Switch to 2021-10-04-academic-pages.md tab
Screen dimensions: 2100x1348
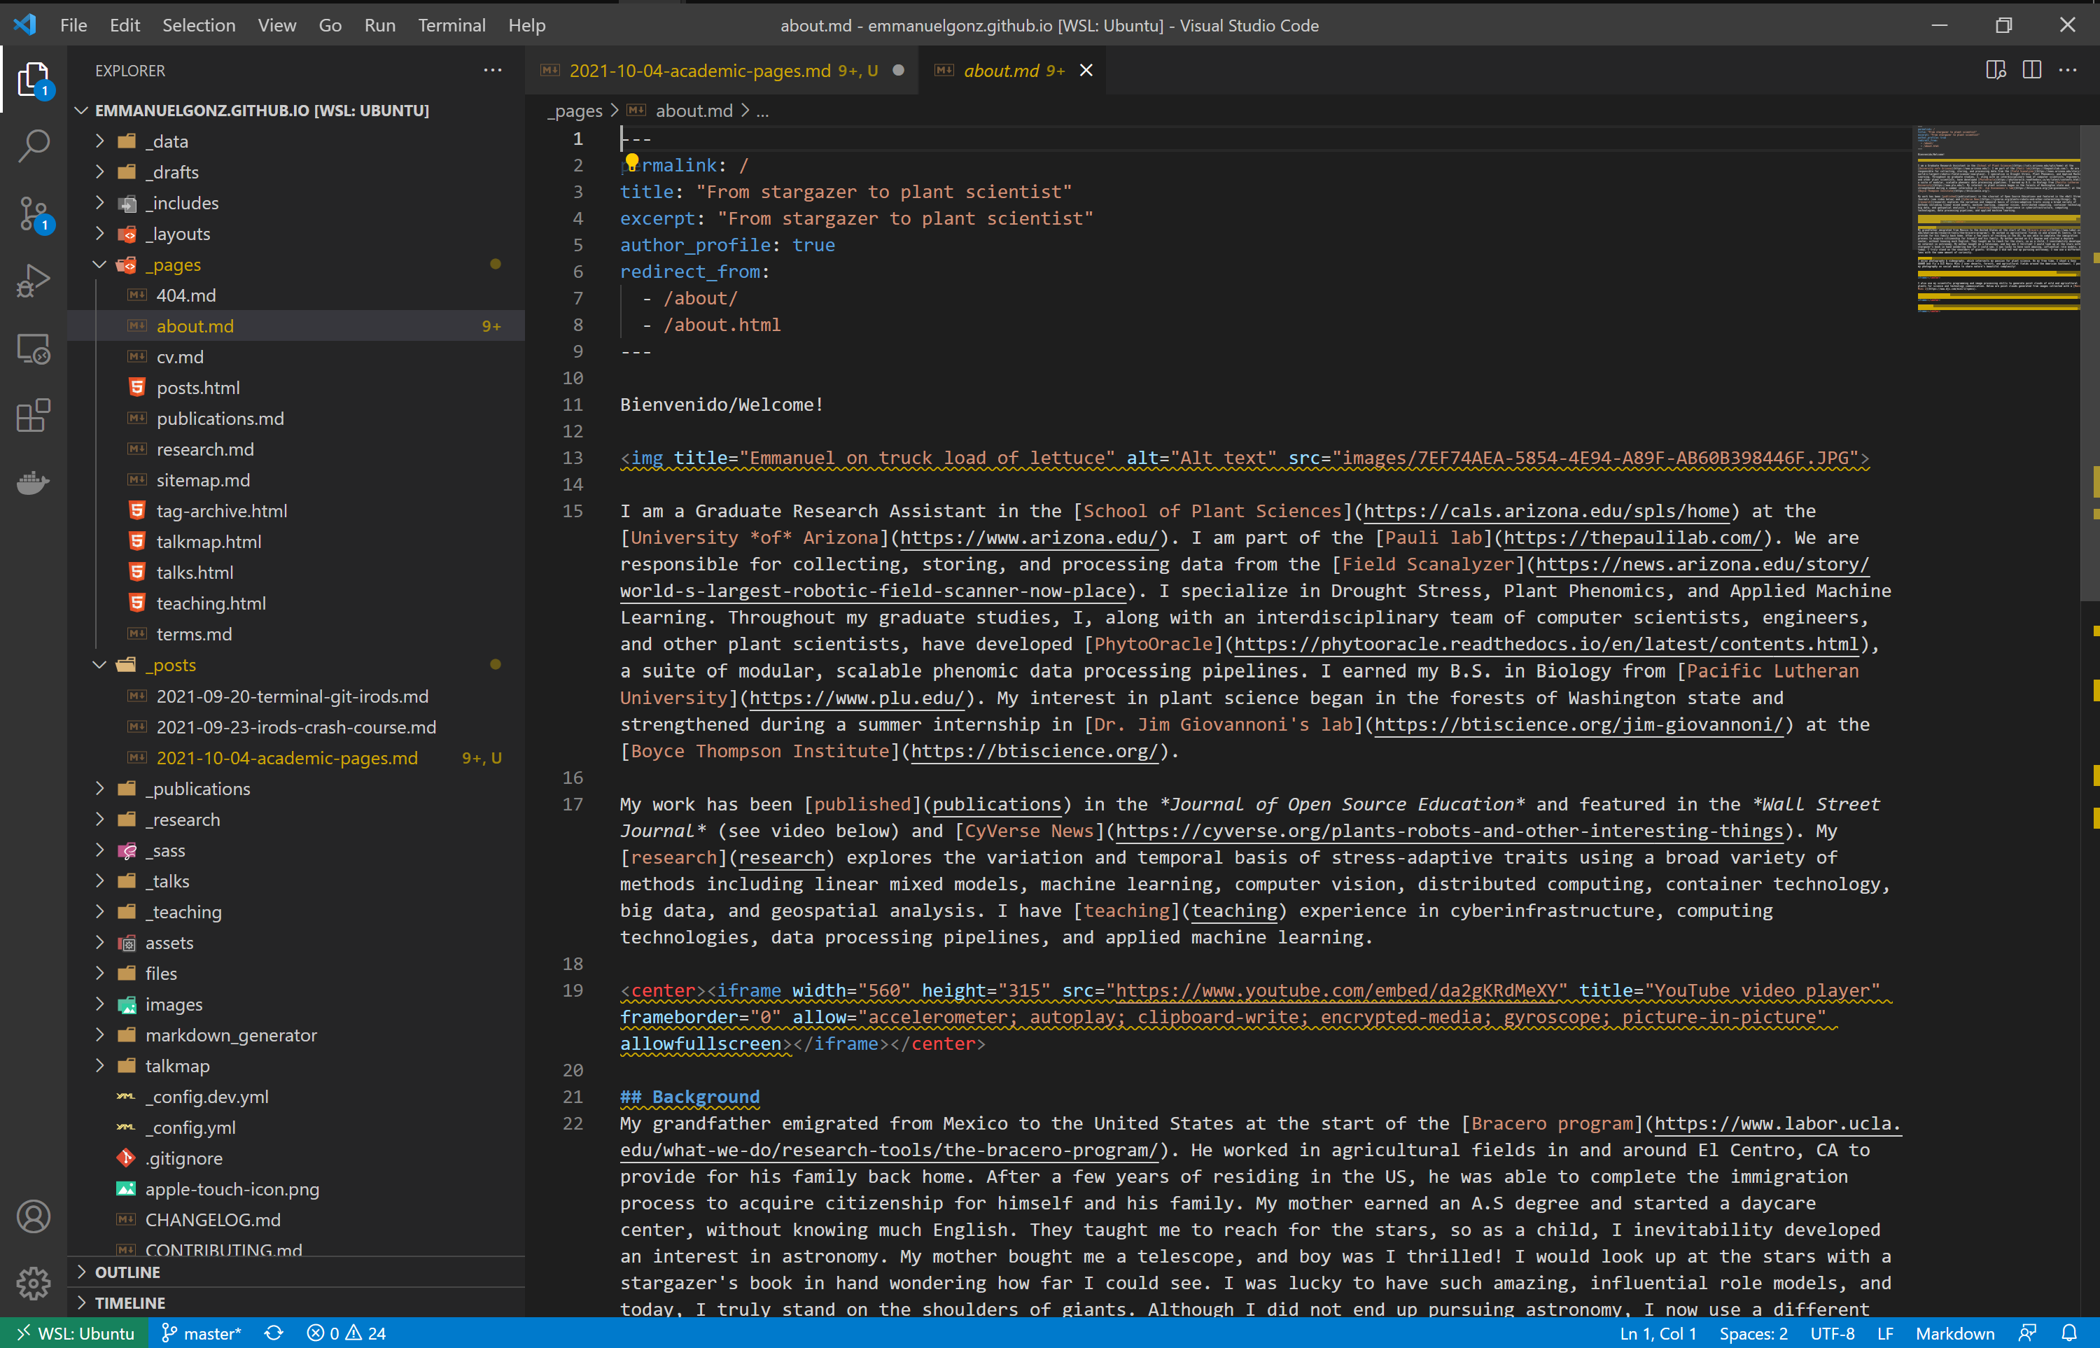699,71
